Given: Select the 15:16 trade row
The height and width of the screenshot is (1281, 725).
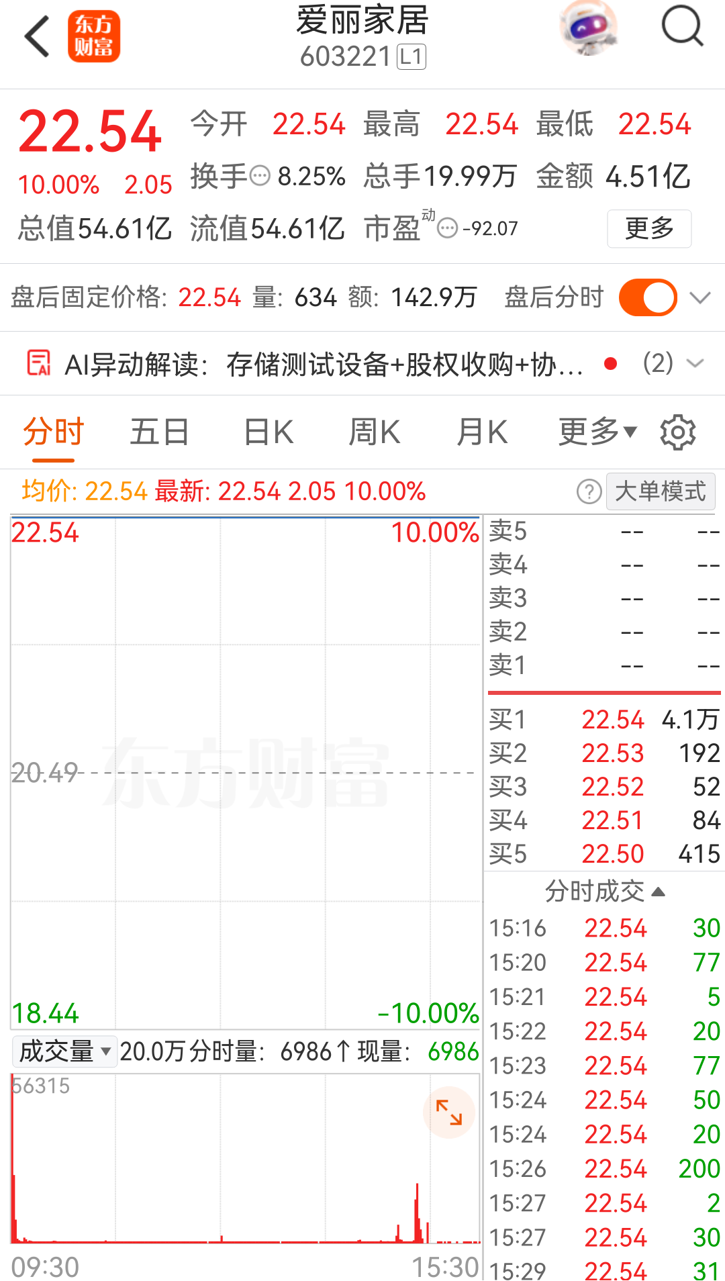Looking at the screenshot, I should coord(604,929).
